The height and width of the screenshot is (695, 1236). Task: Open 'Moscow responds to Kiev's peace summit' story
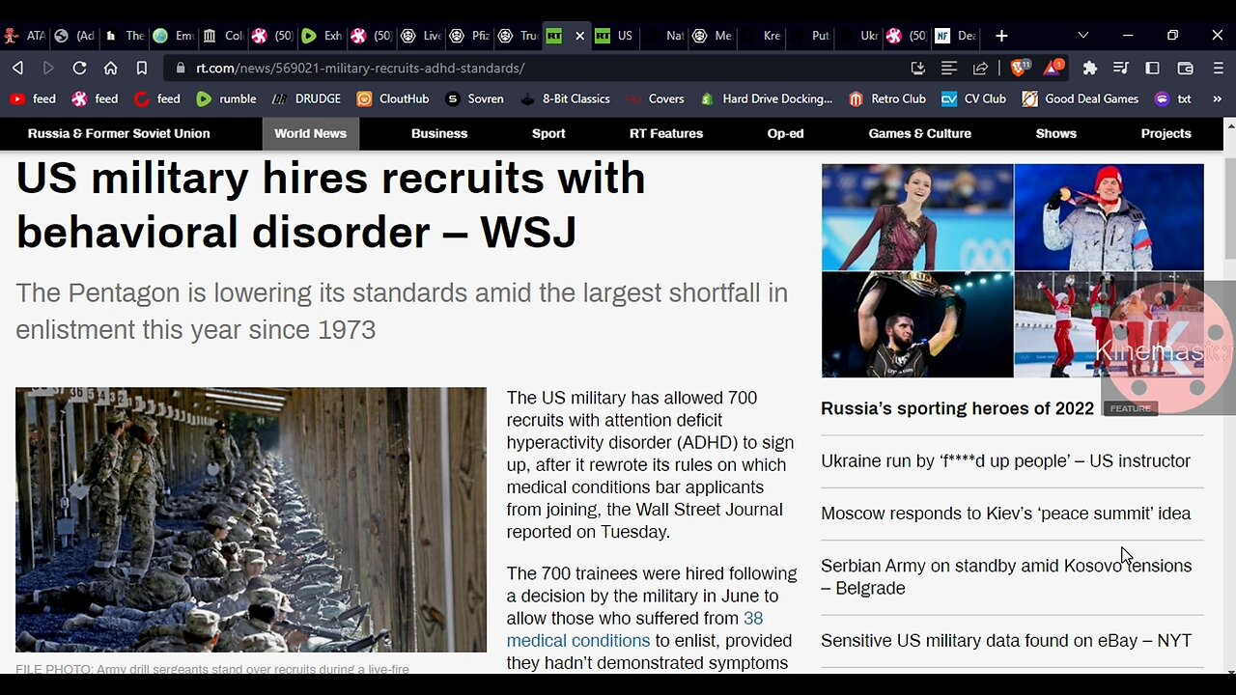click(1005, 514)
